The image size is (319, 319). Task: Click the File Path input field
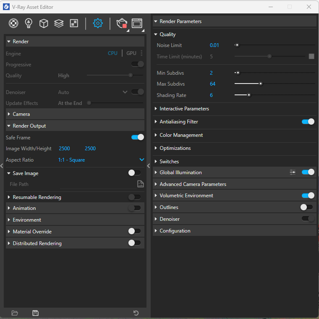click(x=97, y=184)
